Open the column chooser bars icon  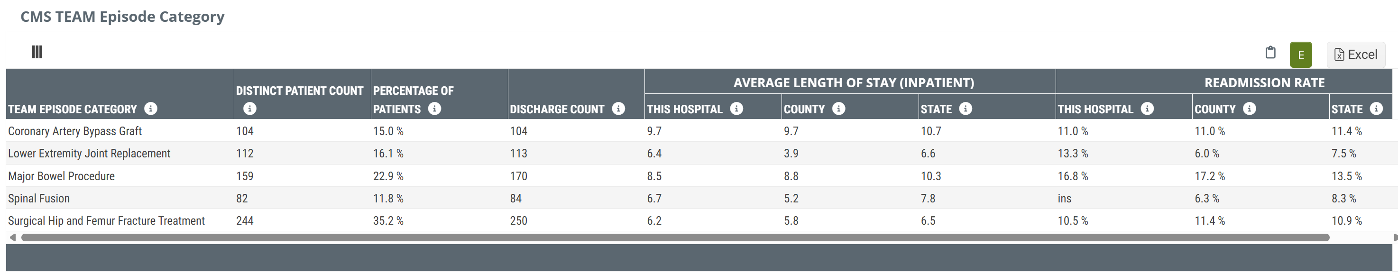click(x=37, y=52)
